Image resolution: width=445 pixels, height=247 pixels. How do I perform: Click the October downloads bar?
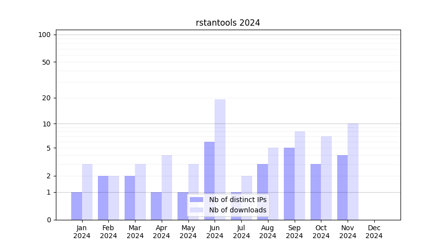[326, 178]
